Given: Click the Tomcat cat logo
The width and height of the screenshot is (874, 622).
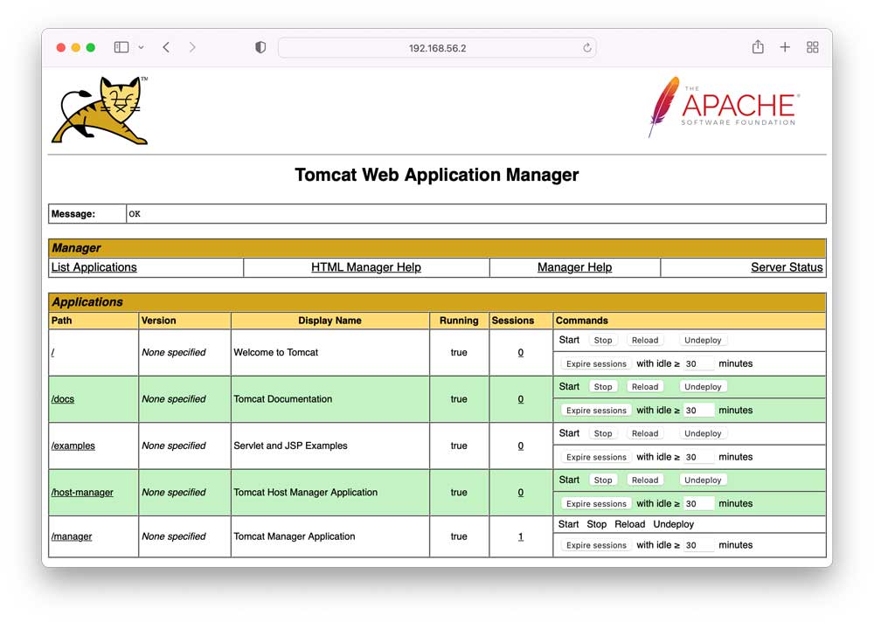Looking at the screenshot, I should [101, 110].
